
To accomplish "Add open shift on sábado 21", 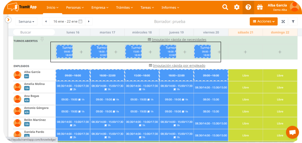I will 245,52.
